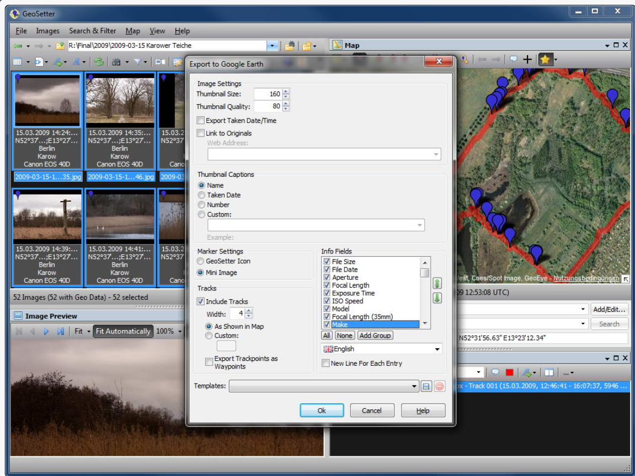Confirm export with Ok button

[x=322, y=410]
